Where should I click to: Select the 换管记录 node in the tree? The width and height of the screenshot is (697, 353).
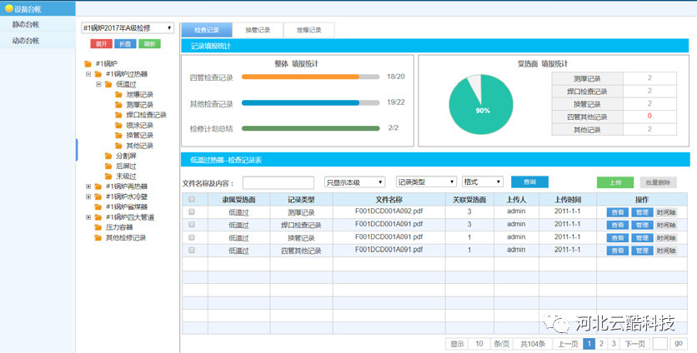[x=139, y=136]
